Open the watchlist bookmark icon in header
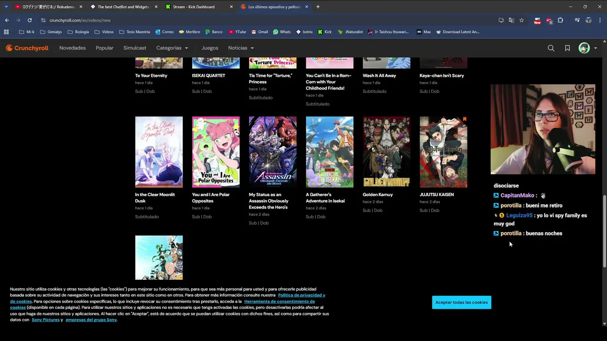607x341 pixels. click(x=567, y=48)
